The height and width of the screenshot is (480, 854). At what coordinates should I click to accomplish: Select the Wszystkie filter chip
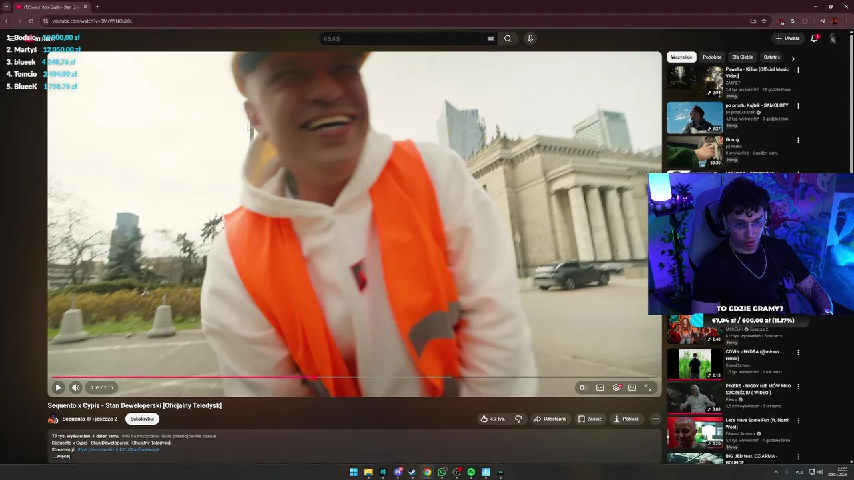[681, 57]
